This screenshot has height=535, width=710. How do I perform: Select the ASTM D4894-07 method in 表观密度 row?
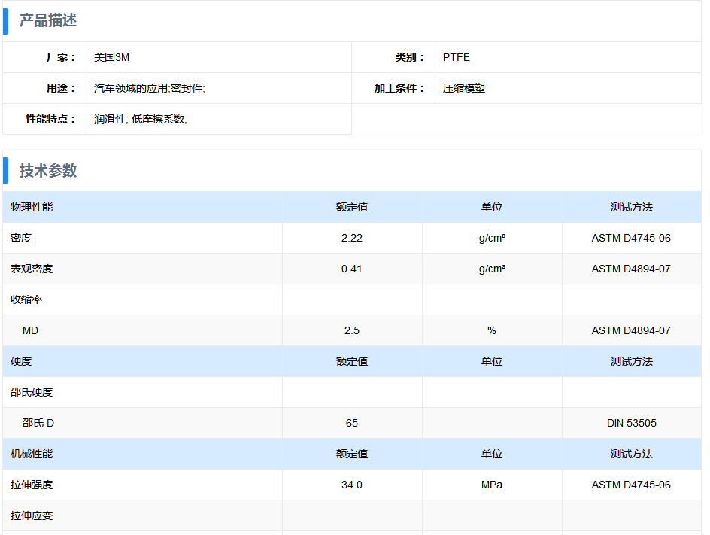pos(631,269)
